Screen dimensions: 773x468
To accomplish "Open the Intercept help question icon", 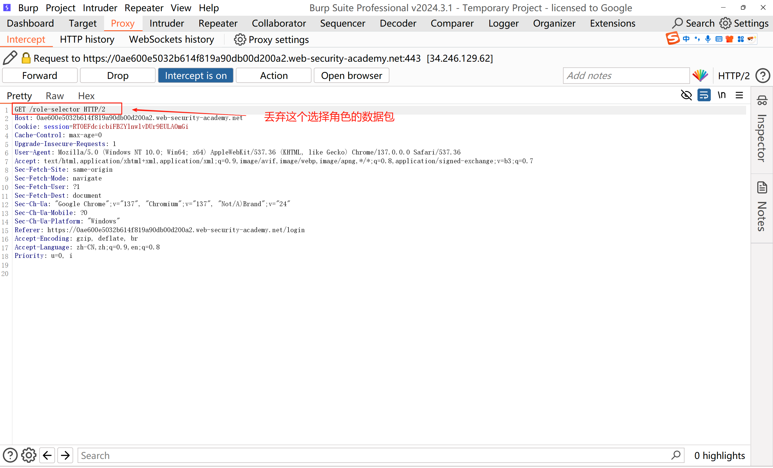I will [x=763, y=76].
